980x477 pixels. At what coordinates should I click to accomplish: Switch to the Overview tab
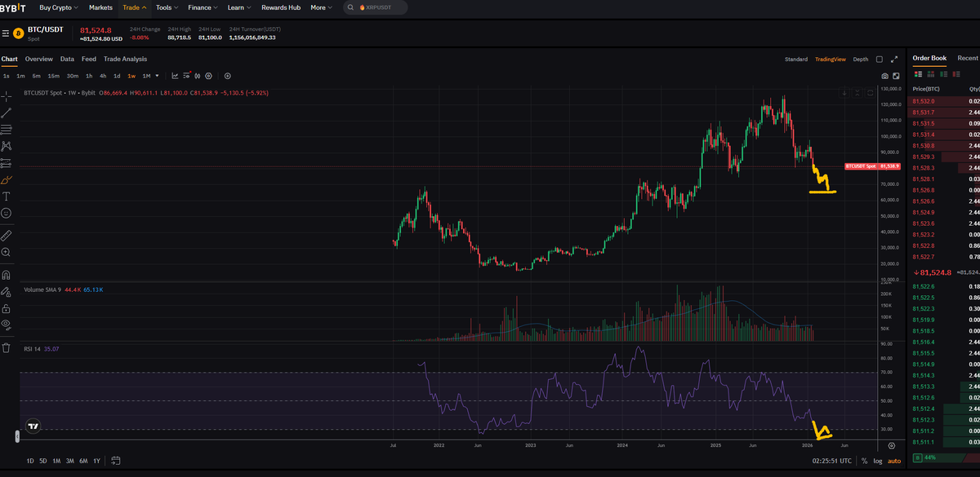click(38, 59)
